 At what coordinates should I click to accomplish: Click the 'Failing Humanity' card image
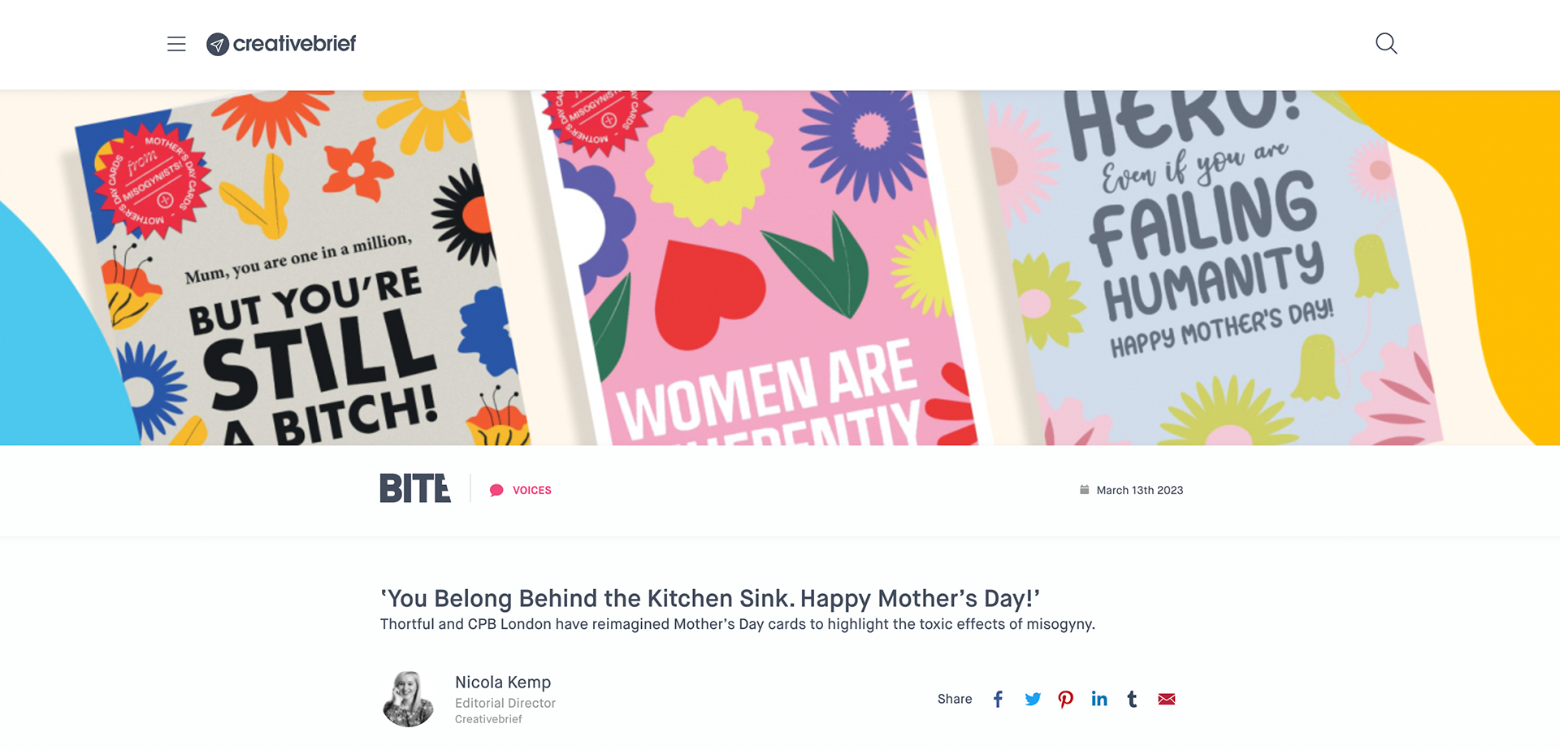(x=1211, y=268)
